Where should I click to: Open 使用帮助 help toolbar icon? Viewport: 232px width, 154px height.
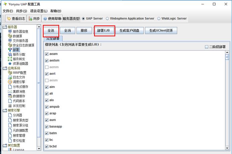coord(45,19)
